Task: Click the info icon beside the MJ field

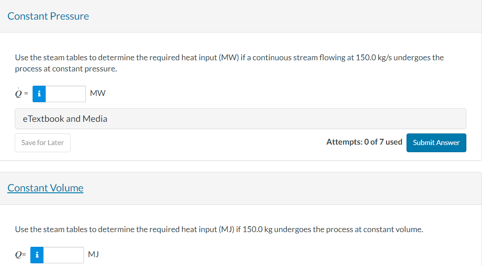Action: (37, 255)
